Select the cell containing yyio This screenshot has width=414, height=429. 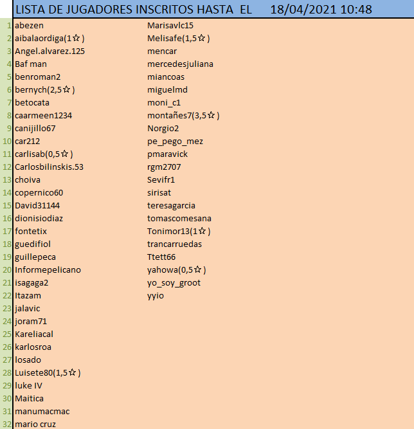[x=156, y=295]
